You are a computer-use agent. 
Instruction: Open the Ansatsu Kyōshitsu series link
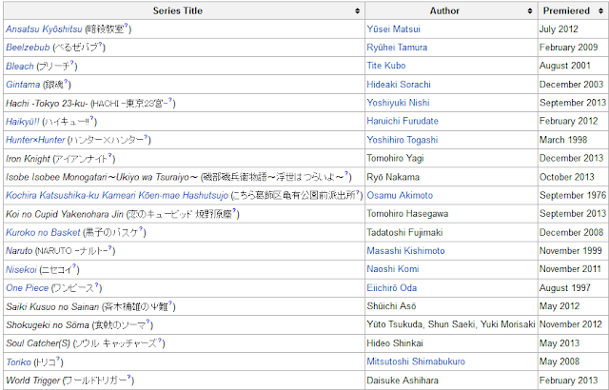pyautogui.click(x=44, y=29)
